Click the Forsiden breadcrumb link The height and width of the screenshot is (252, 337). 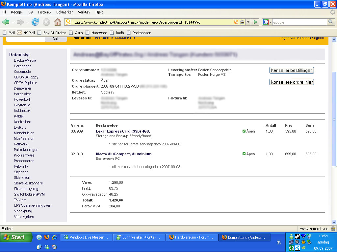[102, 38]
